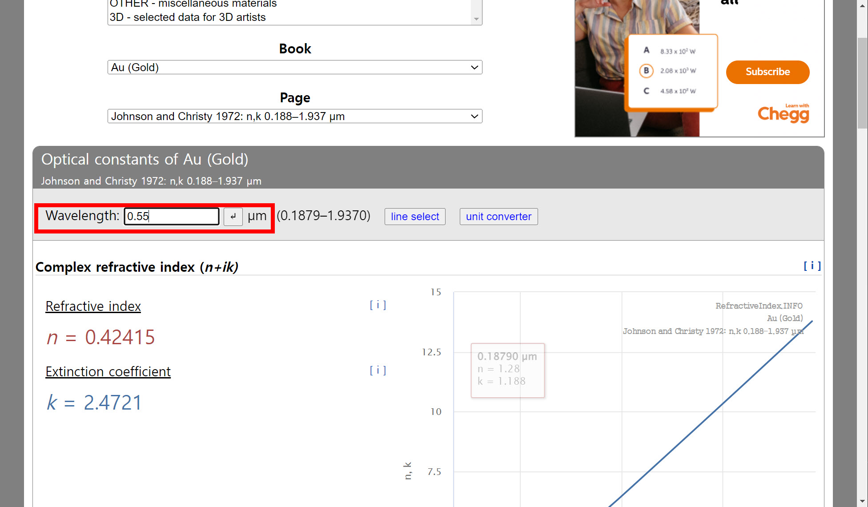
Task: Expand the Page dropdown Johnson and Christy
Action: [x=294, y=116]
